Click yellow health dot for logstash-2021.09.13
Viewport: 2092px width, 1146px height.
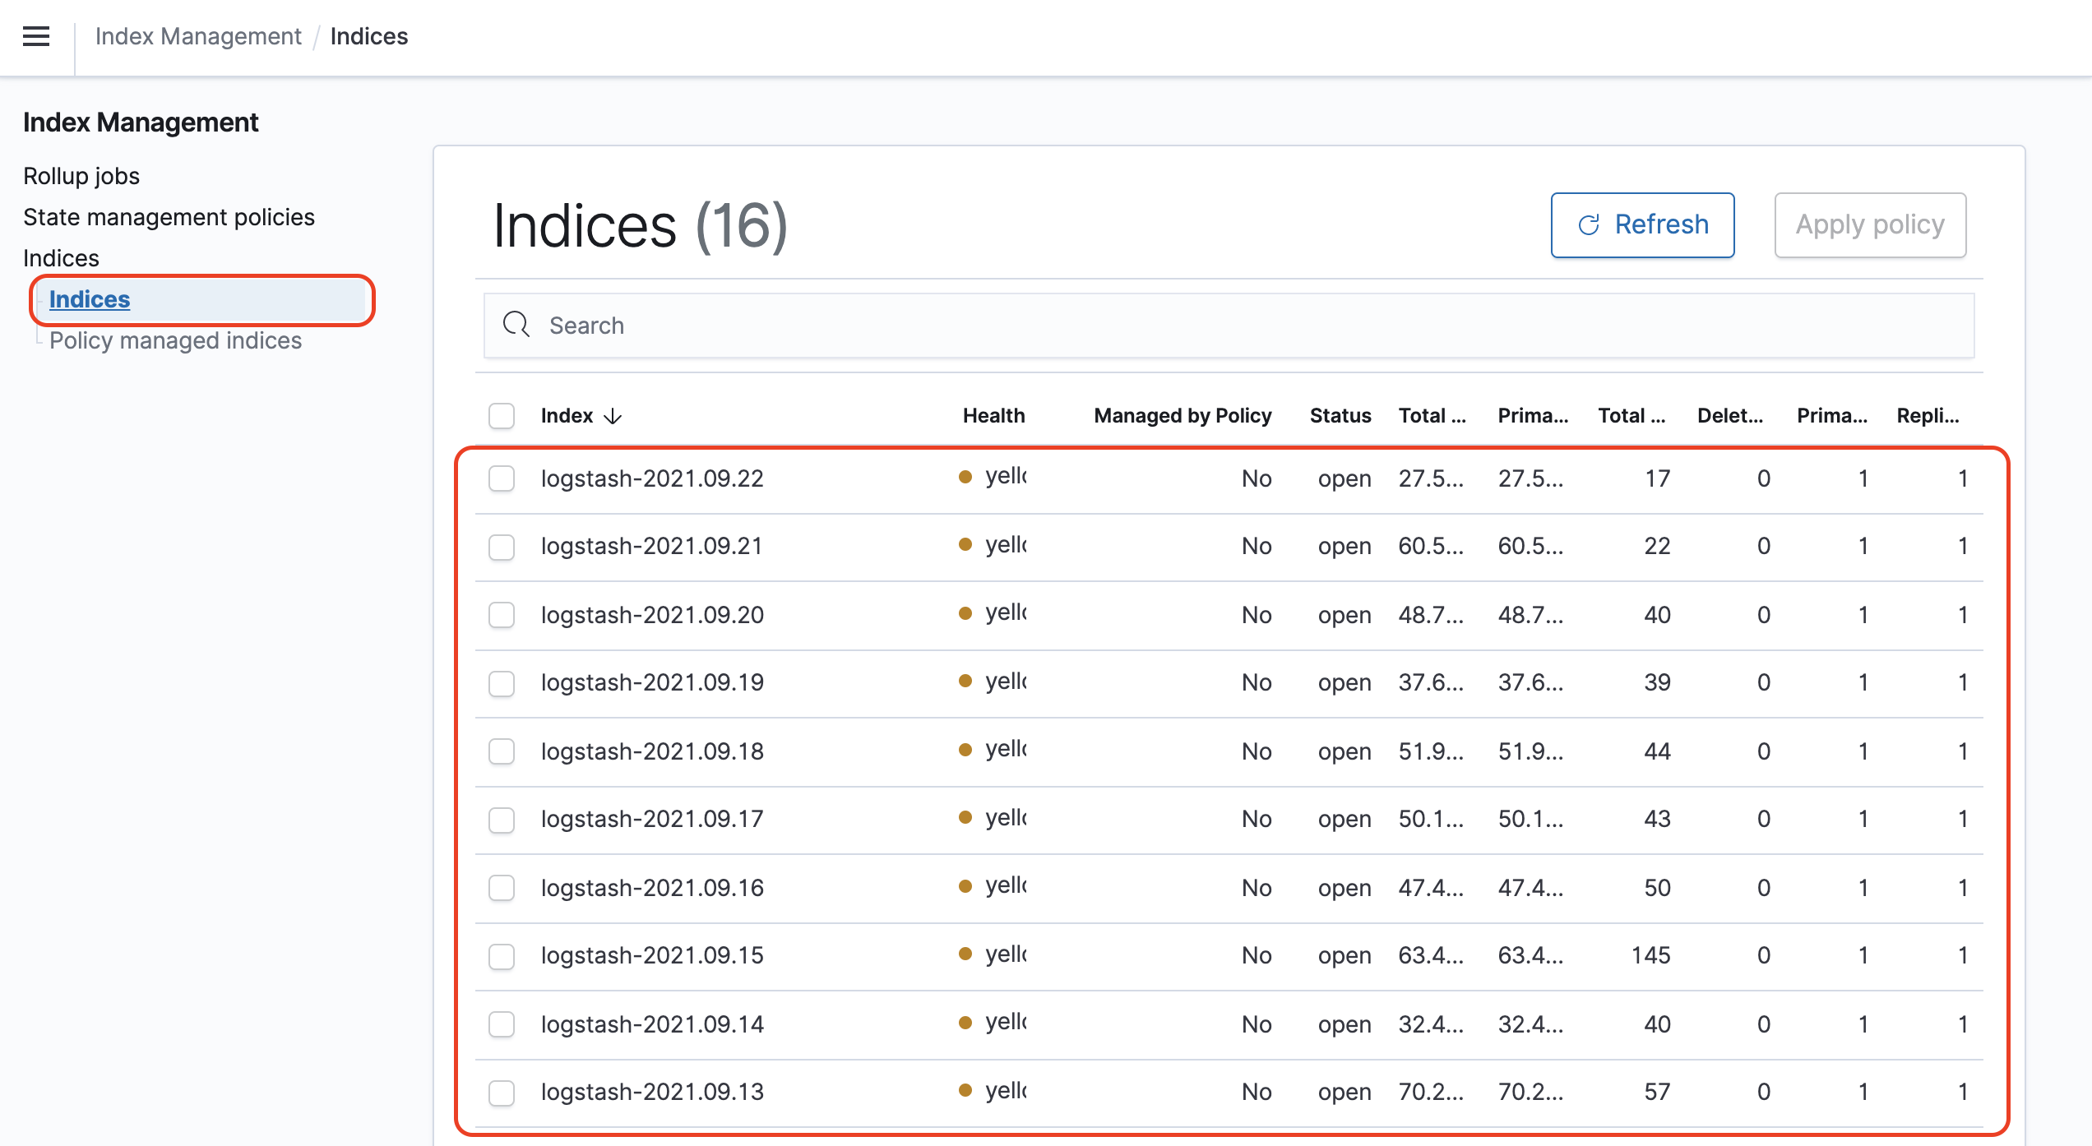[x=965, y=1090]
